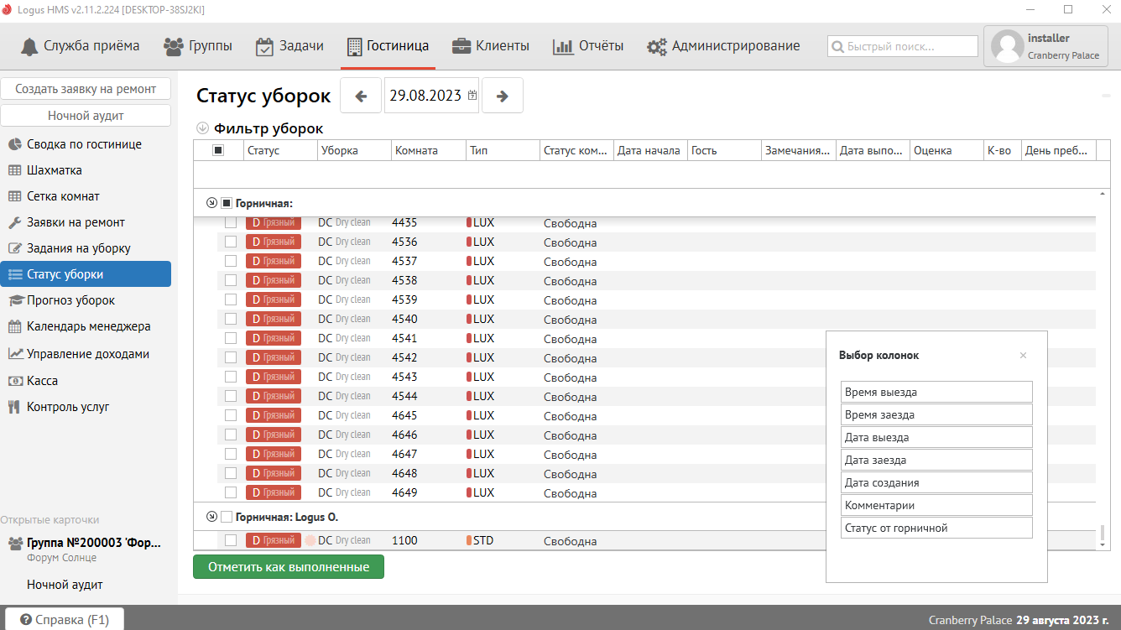
Task: Open Управление доходами in sidebar
Action: pyautogui.click(x=87, y=354)
